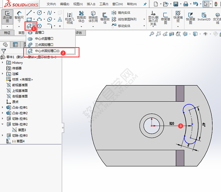Click the feature tree filter icon
221x192 pixels.
[x=4, y=51]
